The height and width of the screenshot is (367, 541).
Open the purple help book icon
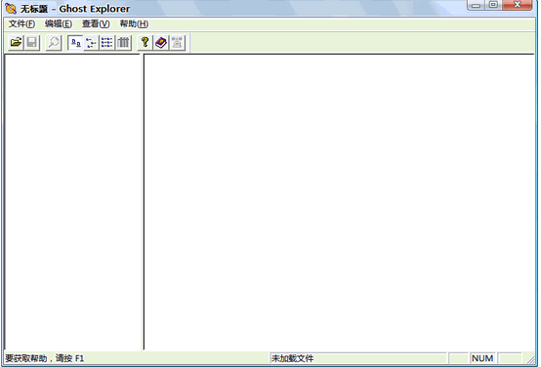[161, 43]
